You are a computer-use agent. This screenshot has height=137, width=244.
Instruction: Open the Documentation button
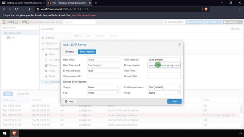coord(174,22)
